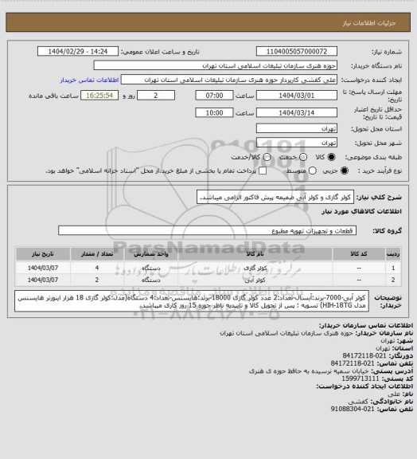This screenshot has height=459, width=417.
Task: Click the delivery city field
Action: pyautogui.click(x=297, y=143)
